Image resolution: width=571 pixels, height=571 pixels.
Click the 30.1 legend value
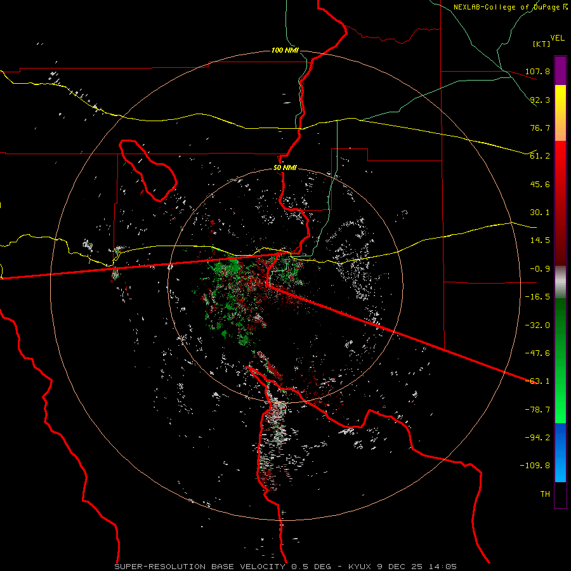[x=540, y=213]
